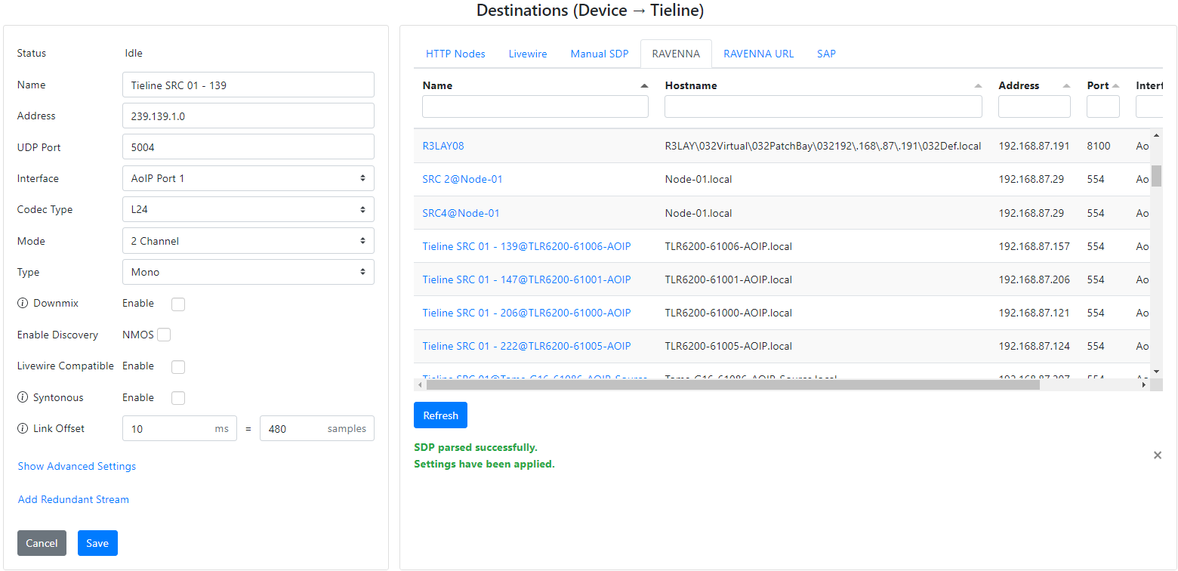Viewport: 1178px width, 571px height.
Task: Enable the Downmix checkbox
Action: point(178,304)
